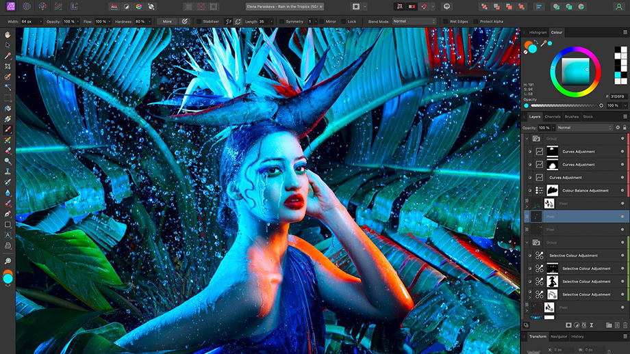Click the More button in context toolbar

tap(166, 21)
